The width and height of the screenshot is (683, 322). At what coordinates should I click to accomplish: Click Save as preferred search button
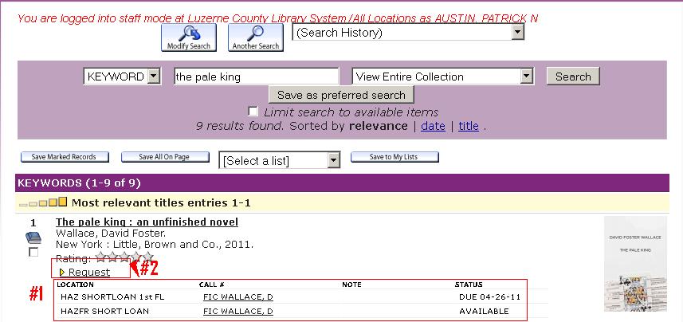tap(341, 95)
